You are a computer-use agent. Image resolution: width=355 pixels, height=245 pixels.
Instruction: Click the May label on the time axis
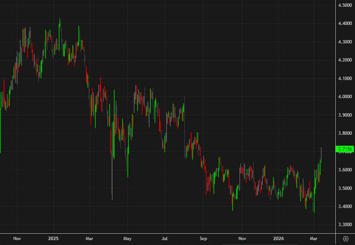[x=127, y=239]
